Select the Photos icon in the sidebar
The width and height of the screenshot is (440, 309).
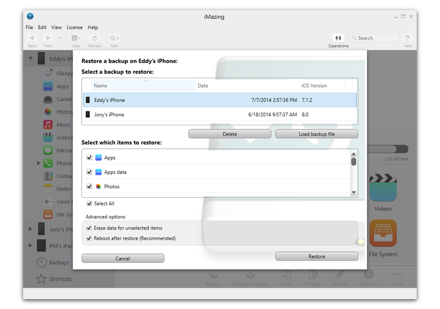tap(48, 112)
